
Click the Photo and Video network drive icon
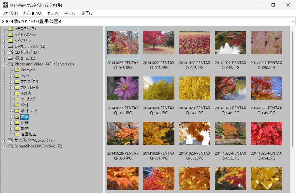point(10,64)
